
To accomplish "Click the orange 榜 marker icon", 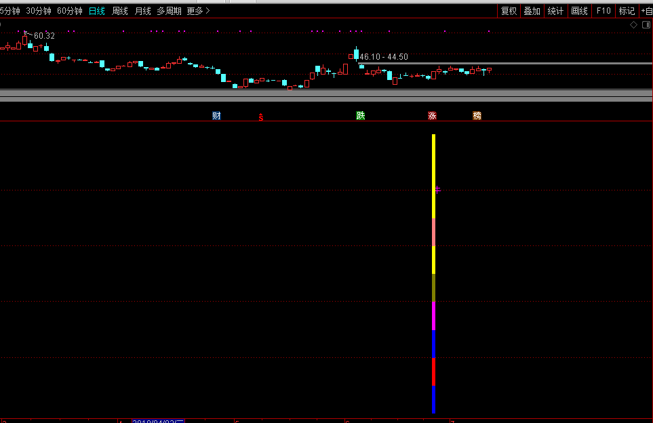I will [x=477, y=116].
